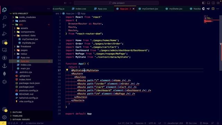Viewport: 222px width, 125px height.
Task: Toggle primary side bar visibility
Action: tap(204, 3)
